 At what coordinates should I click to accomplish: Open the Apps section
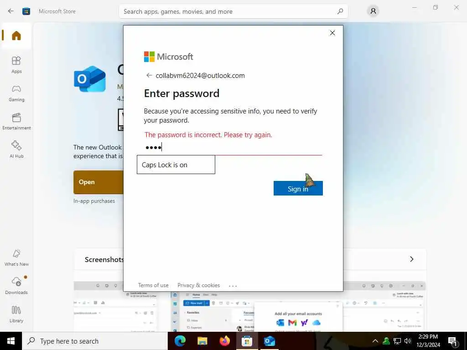coord(16,65)
